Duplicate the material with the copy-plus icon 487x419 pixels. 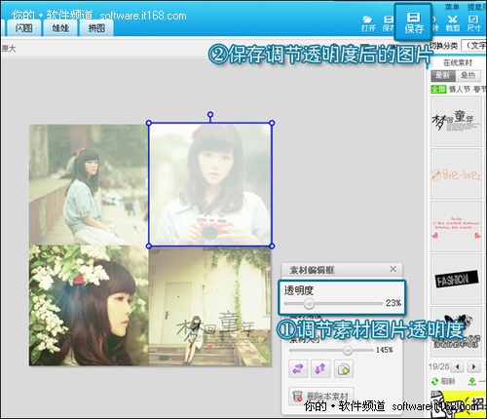point(344,368)
